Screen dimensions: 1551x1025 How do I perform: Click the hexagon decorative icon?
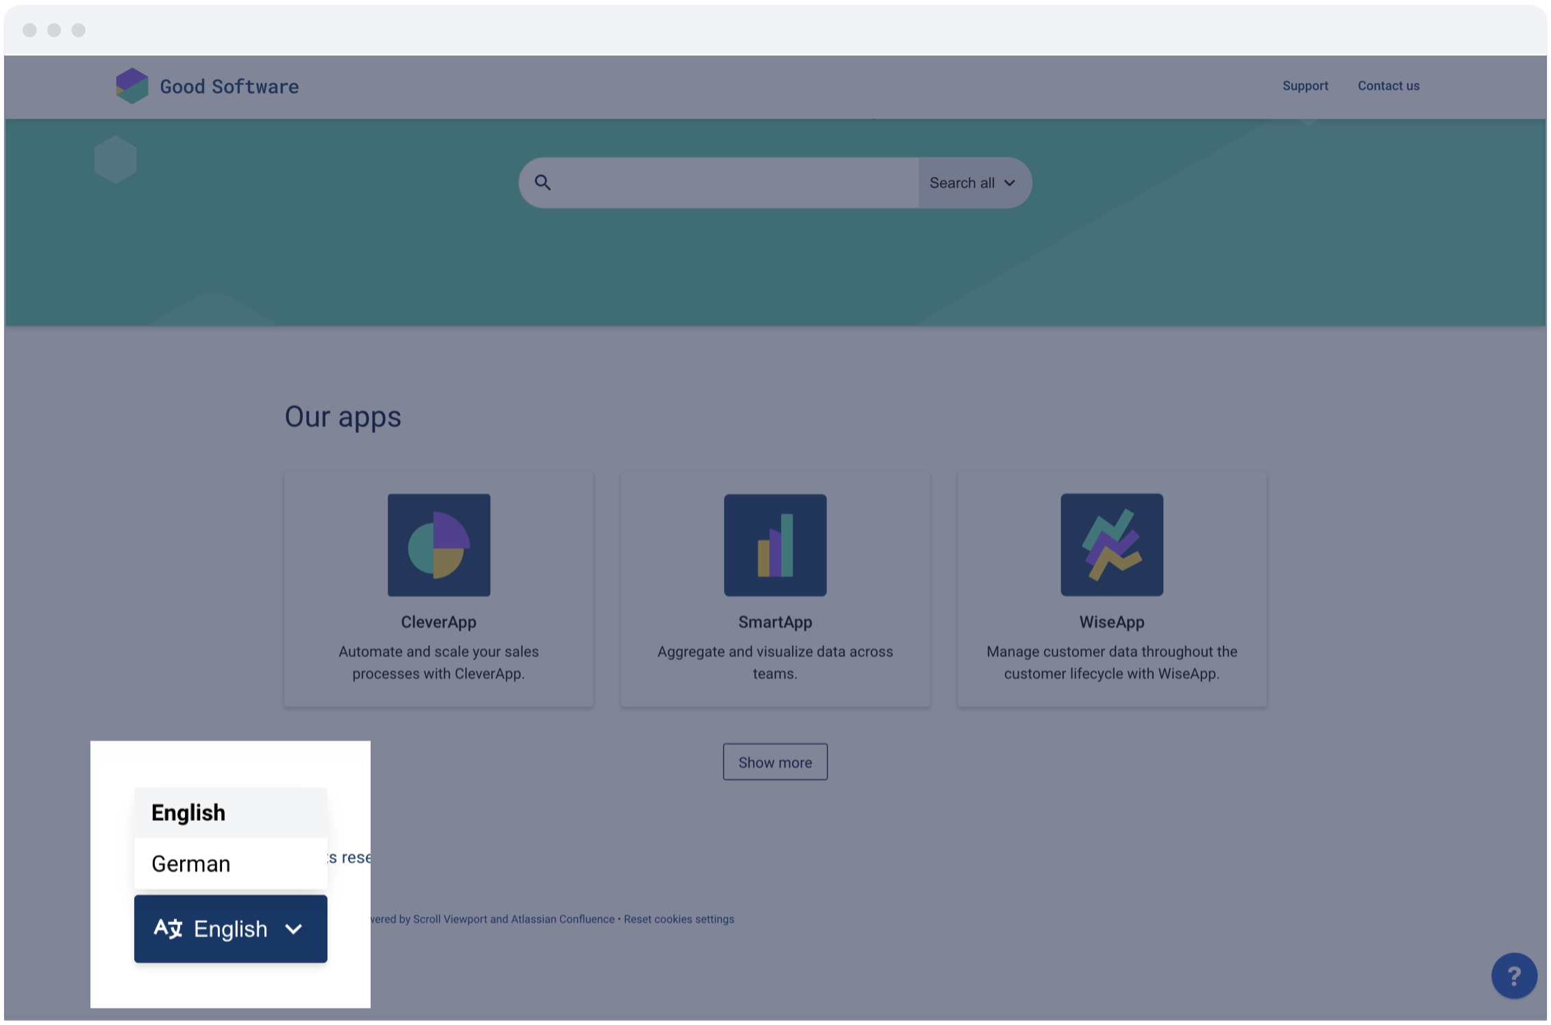[114, 159]
